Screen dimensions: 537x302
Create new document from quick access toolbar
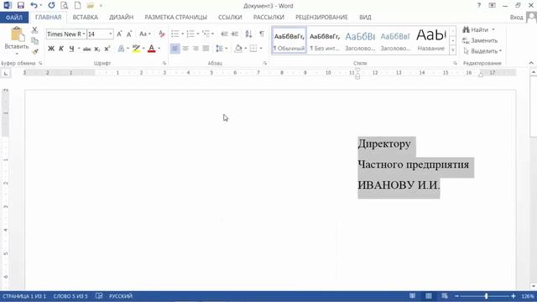pos(78,6)
